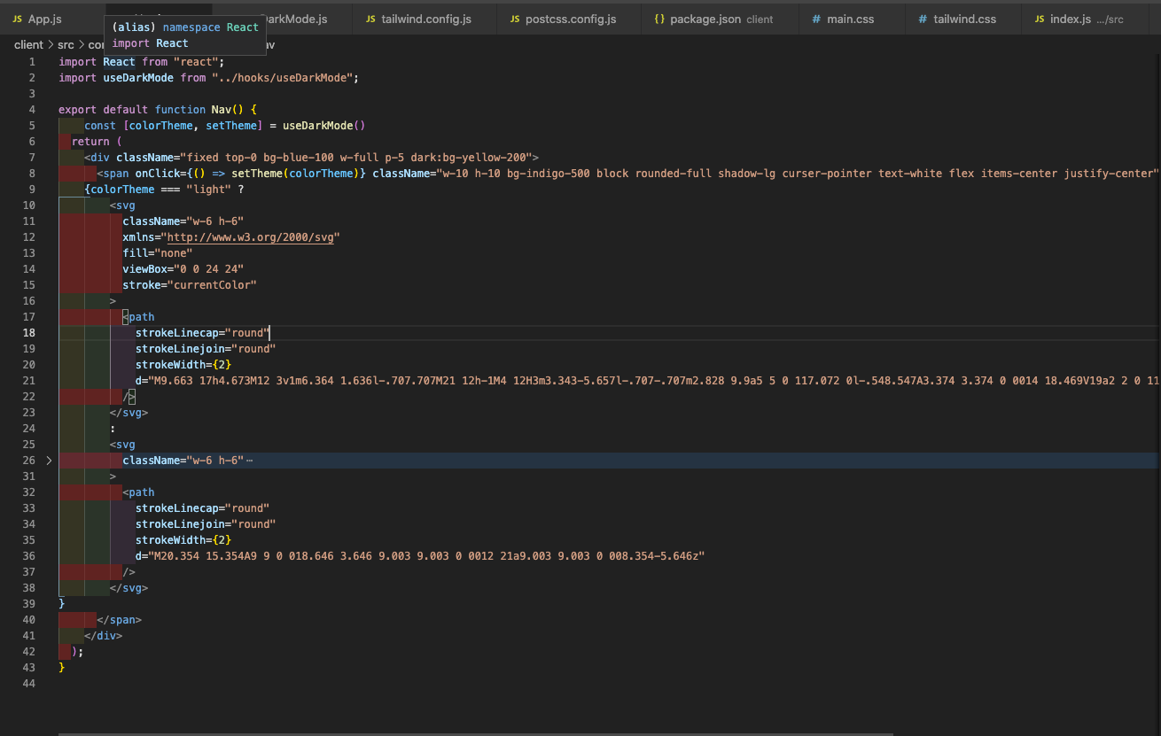1161x736 pixels.
Task: Click line number 18 in the gutter
Action: point(29,333)
